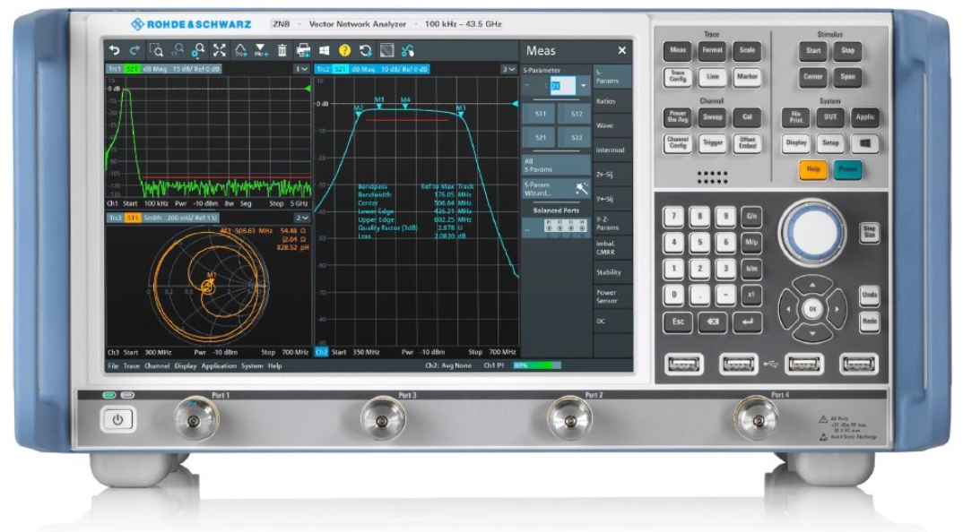
Task: Click the add trace icon
Action: (240, 51)
